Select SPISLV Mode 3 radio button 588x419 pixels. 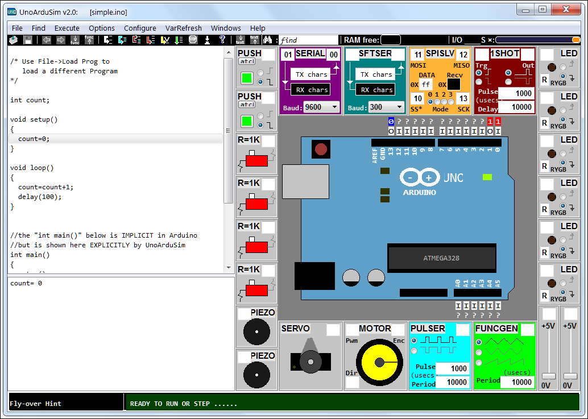coord(451,102)
